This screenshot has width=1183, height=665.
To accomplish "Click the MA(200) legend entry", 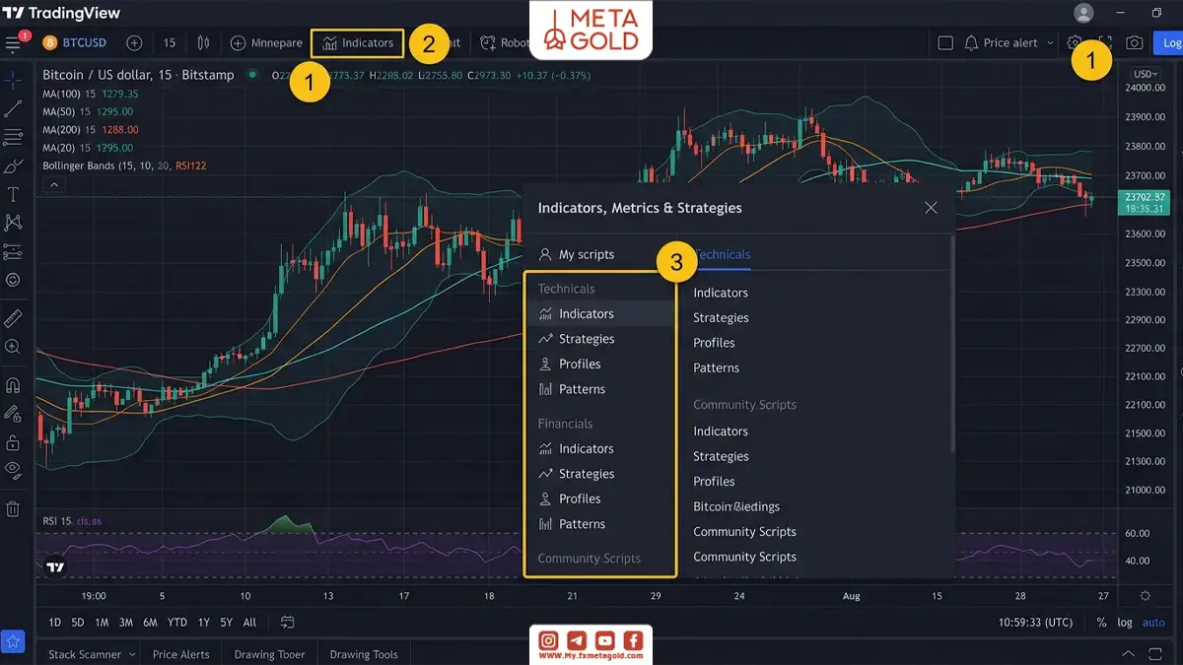I will (x=91, y=129).
